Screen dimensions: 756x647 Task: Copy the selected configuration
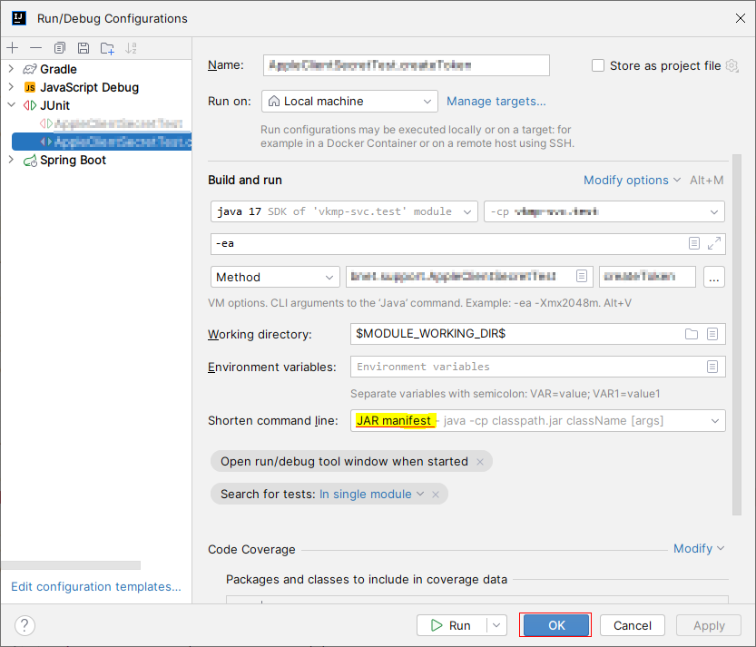(60, 48)
